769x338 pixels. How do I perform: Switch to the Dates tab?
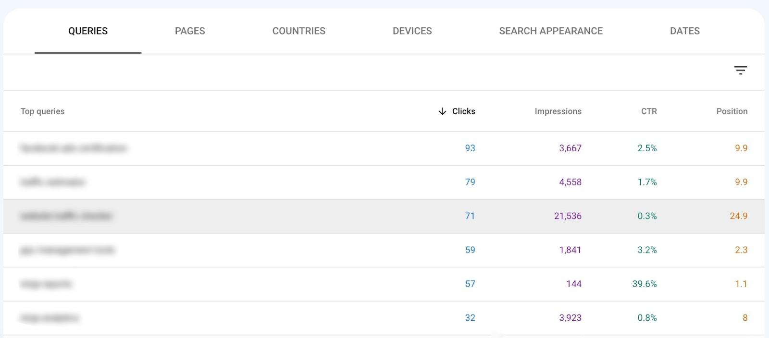coord(684,31)
